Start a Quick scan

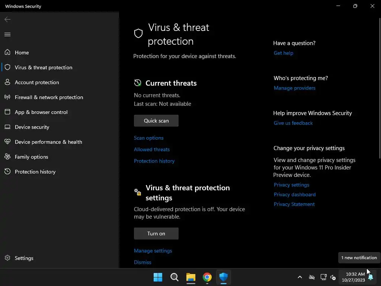[x=156, y=121]
